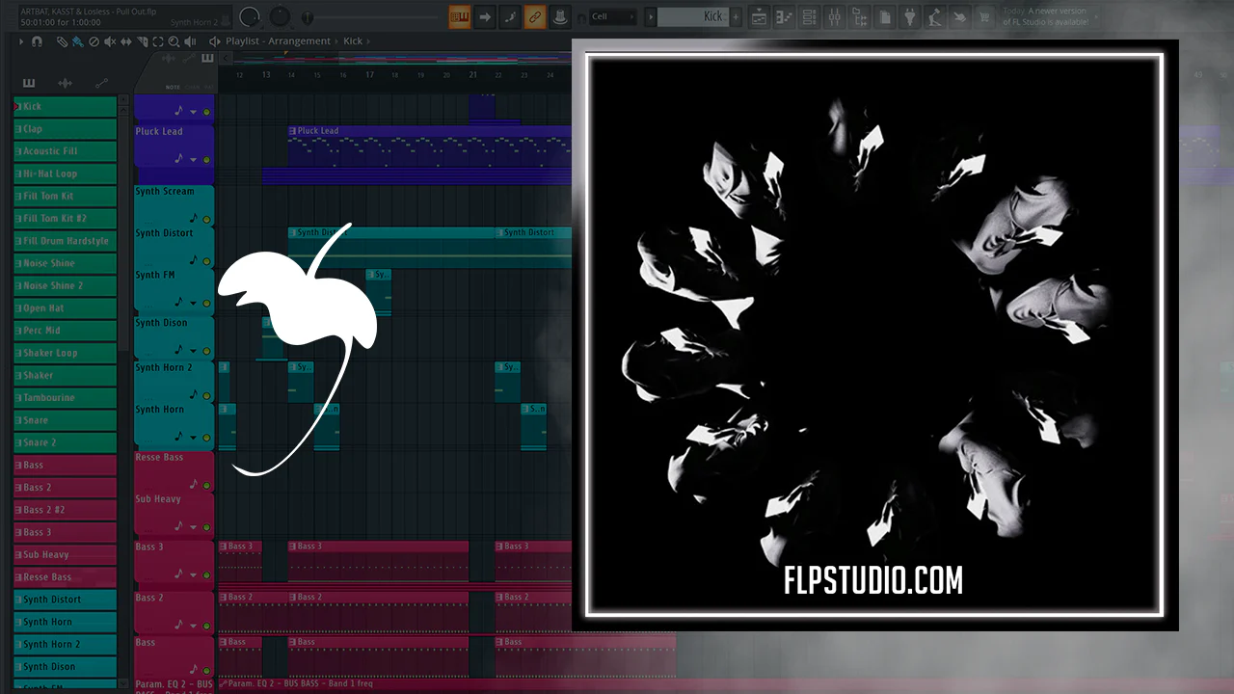Select the Fill Drum Hardstyle pattern
Screen dimensions: 1234x694
coord(65,241)
